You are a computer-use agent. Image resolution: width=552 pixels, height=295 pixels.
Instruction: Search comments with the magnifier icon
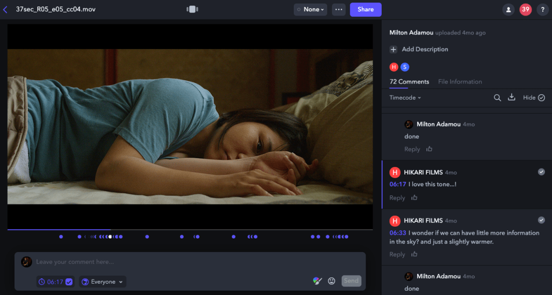click(x=498, y=97)
